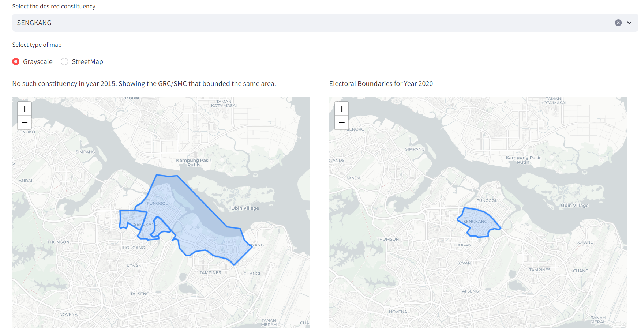Zoom in on the 2015 left map
The width and height of the screenshot is (641, 328).
25,109
